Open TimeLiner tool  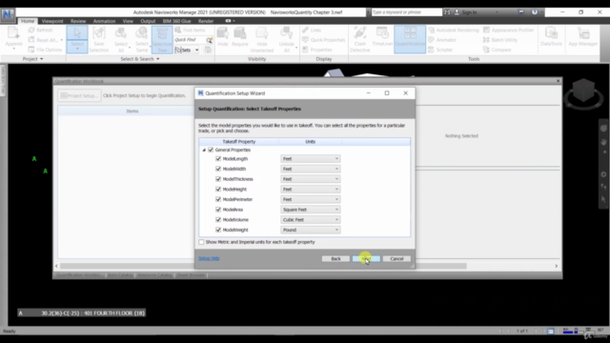(x=382, y=37)
